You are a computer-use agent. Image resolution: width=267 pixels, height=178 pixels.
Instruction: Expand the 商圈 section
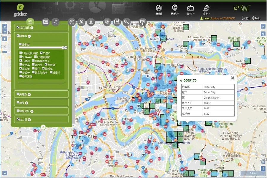27,103
